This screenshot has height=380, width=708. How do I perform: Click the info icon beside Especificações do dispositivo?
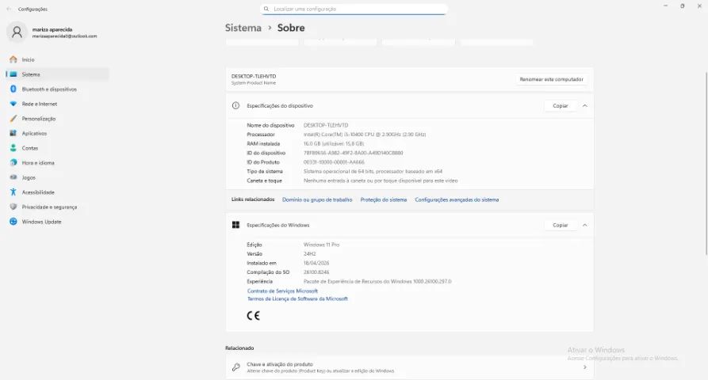point(235,105)
